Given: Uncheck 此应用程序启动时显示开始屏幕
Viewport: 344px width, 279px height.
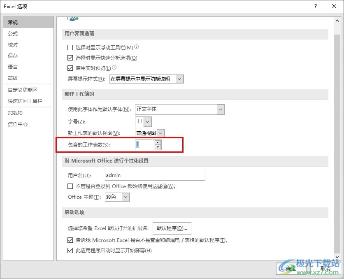Looking at the screenshot, I should (x=70, y=250).
